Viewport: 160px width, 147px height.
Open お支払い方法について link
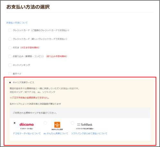[x=17, y=23]
